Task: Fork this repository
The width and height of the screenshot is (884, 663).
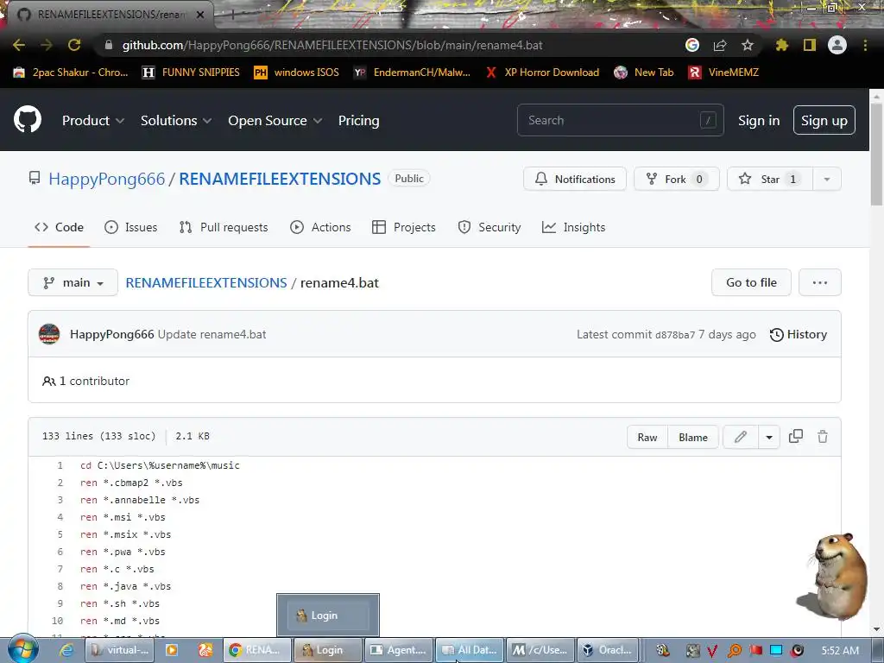Action: point(677,179)
